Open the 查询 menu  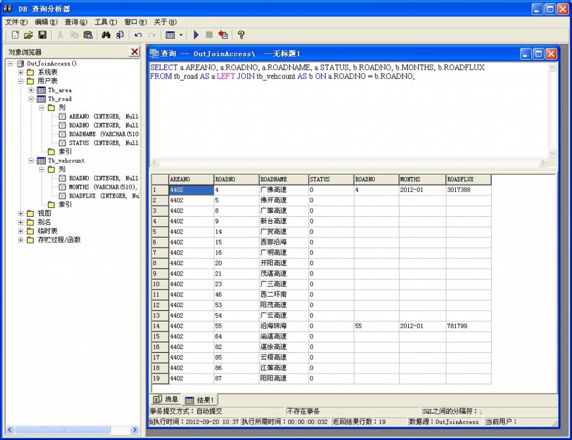click(x=75, y=21)
